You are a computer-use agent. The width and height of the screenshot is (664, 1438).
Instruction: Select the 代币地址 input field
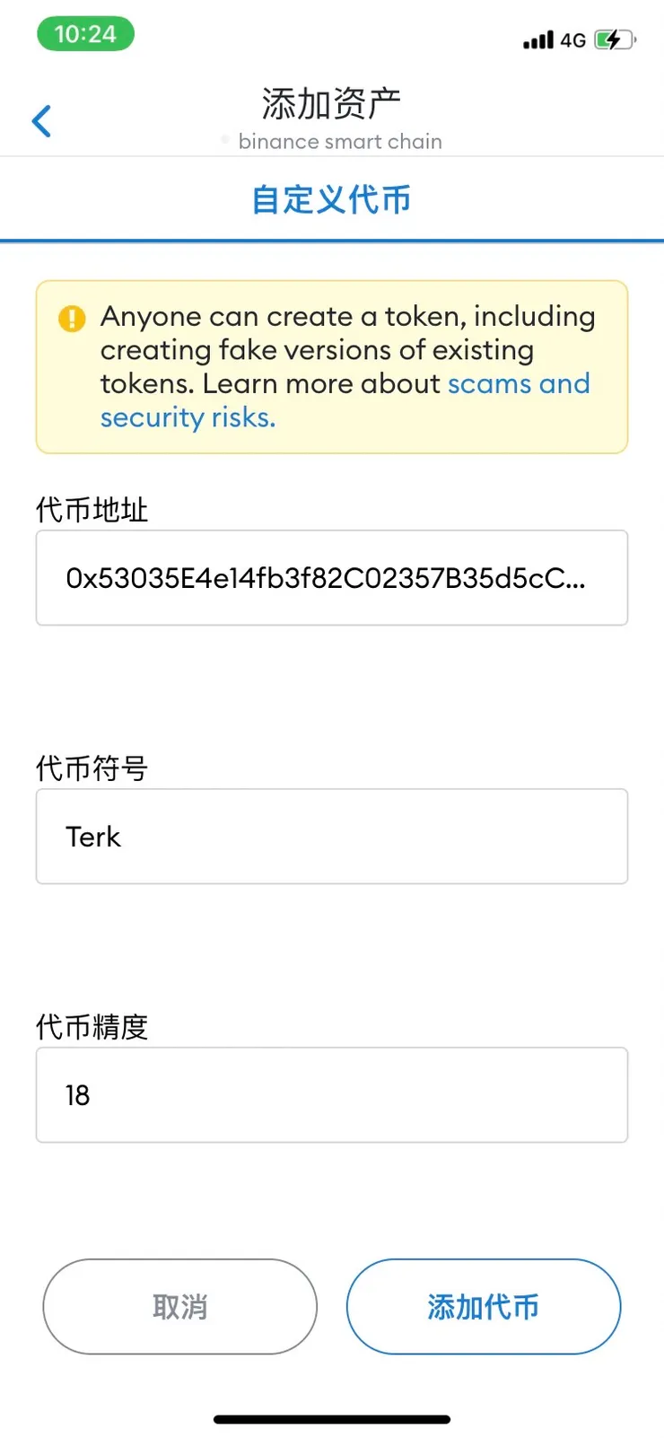(x=332, y=577)
